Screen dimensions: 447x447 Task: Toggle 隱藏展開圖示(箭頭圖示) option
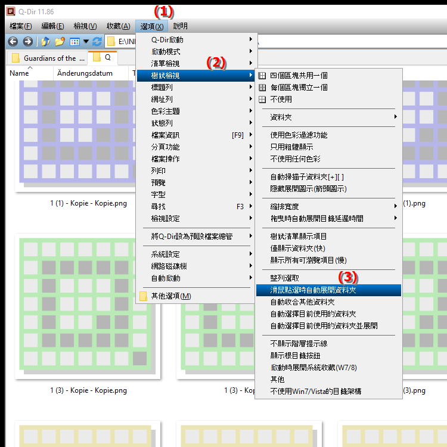(x=328, y=189)
